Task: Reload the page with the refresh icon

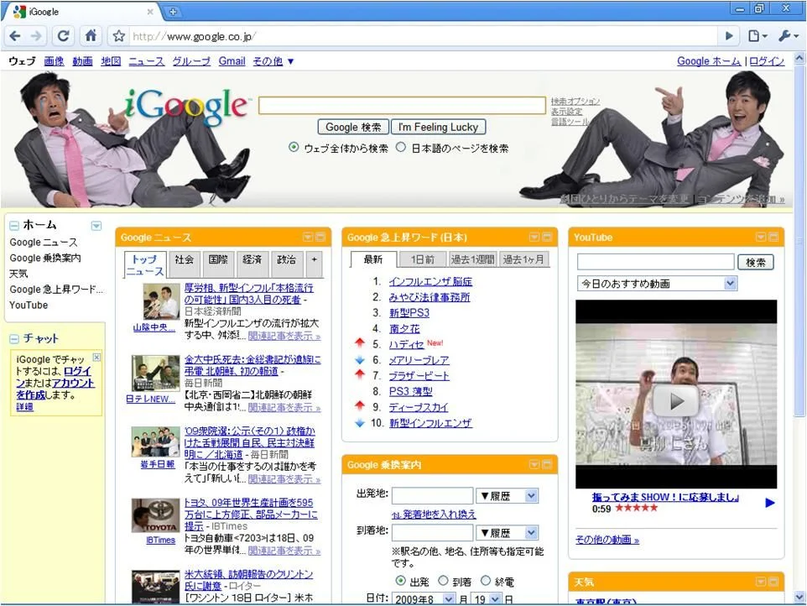Action: tap(63, 36)
